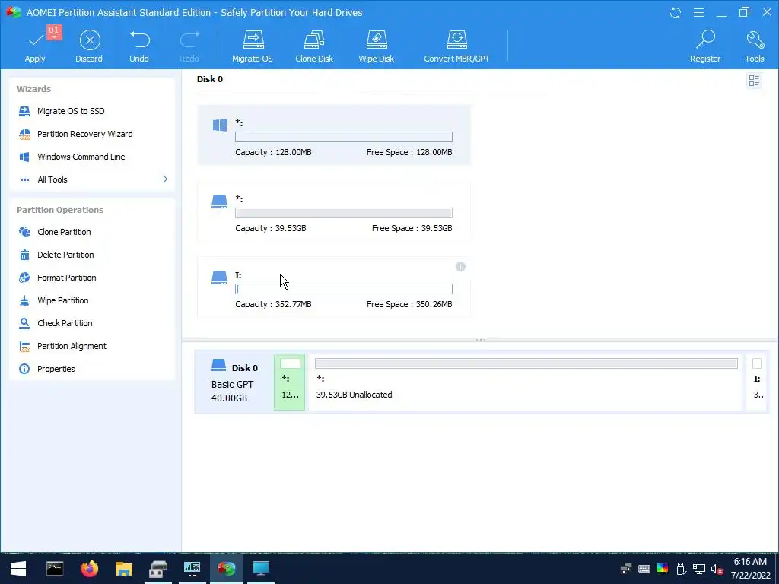Open Partition Alignment

(72, 346)
